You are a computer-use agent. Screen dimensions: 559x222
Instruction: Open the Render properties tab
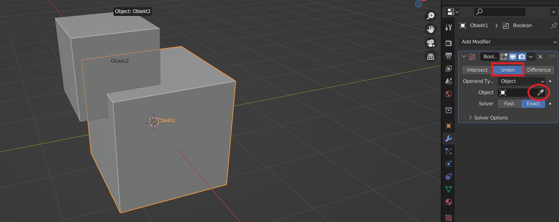pyautogui.click(x=448, y=43)
